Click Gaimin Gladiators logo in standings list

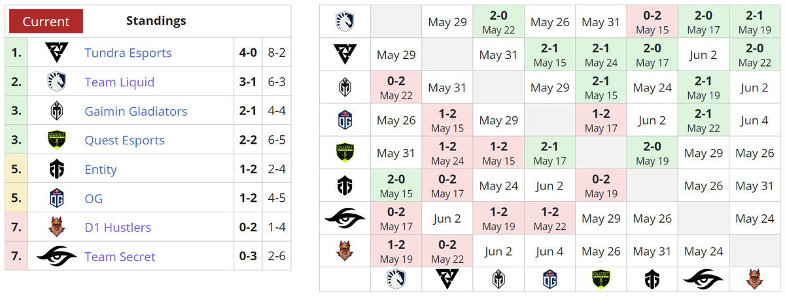point(56,111)
